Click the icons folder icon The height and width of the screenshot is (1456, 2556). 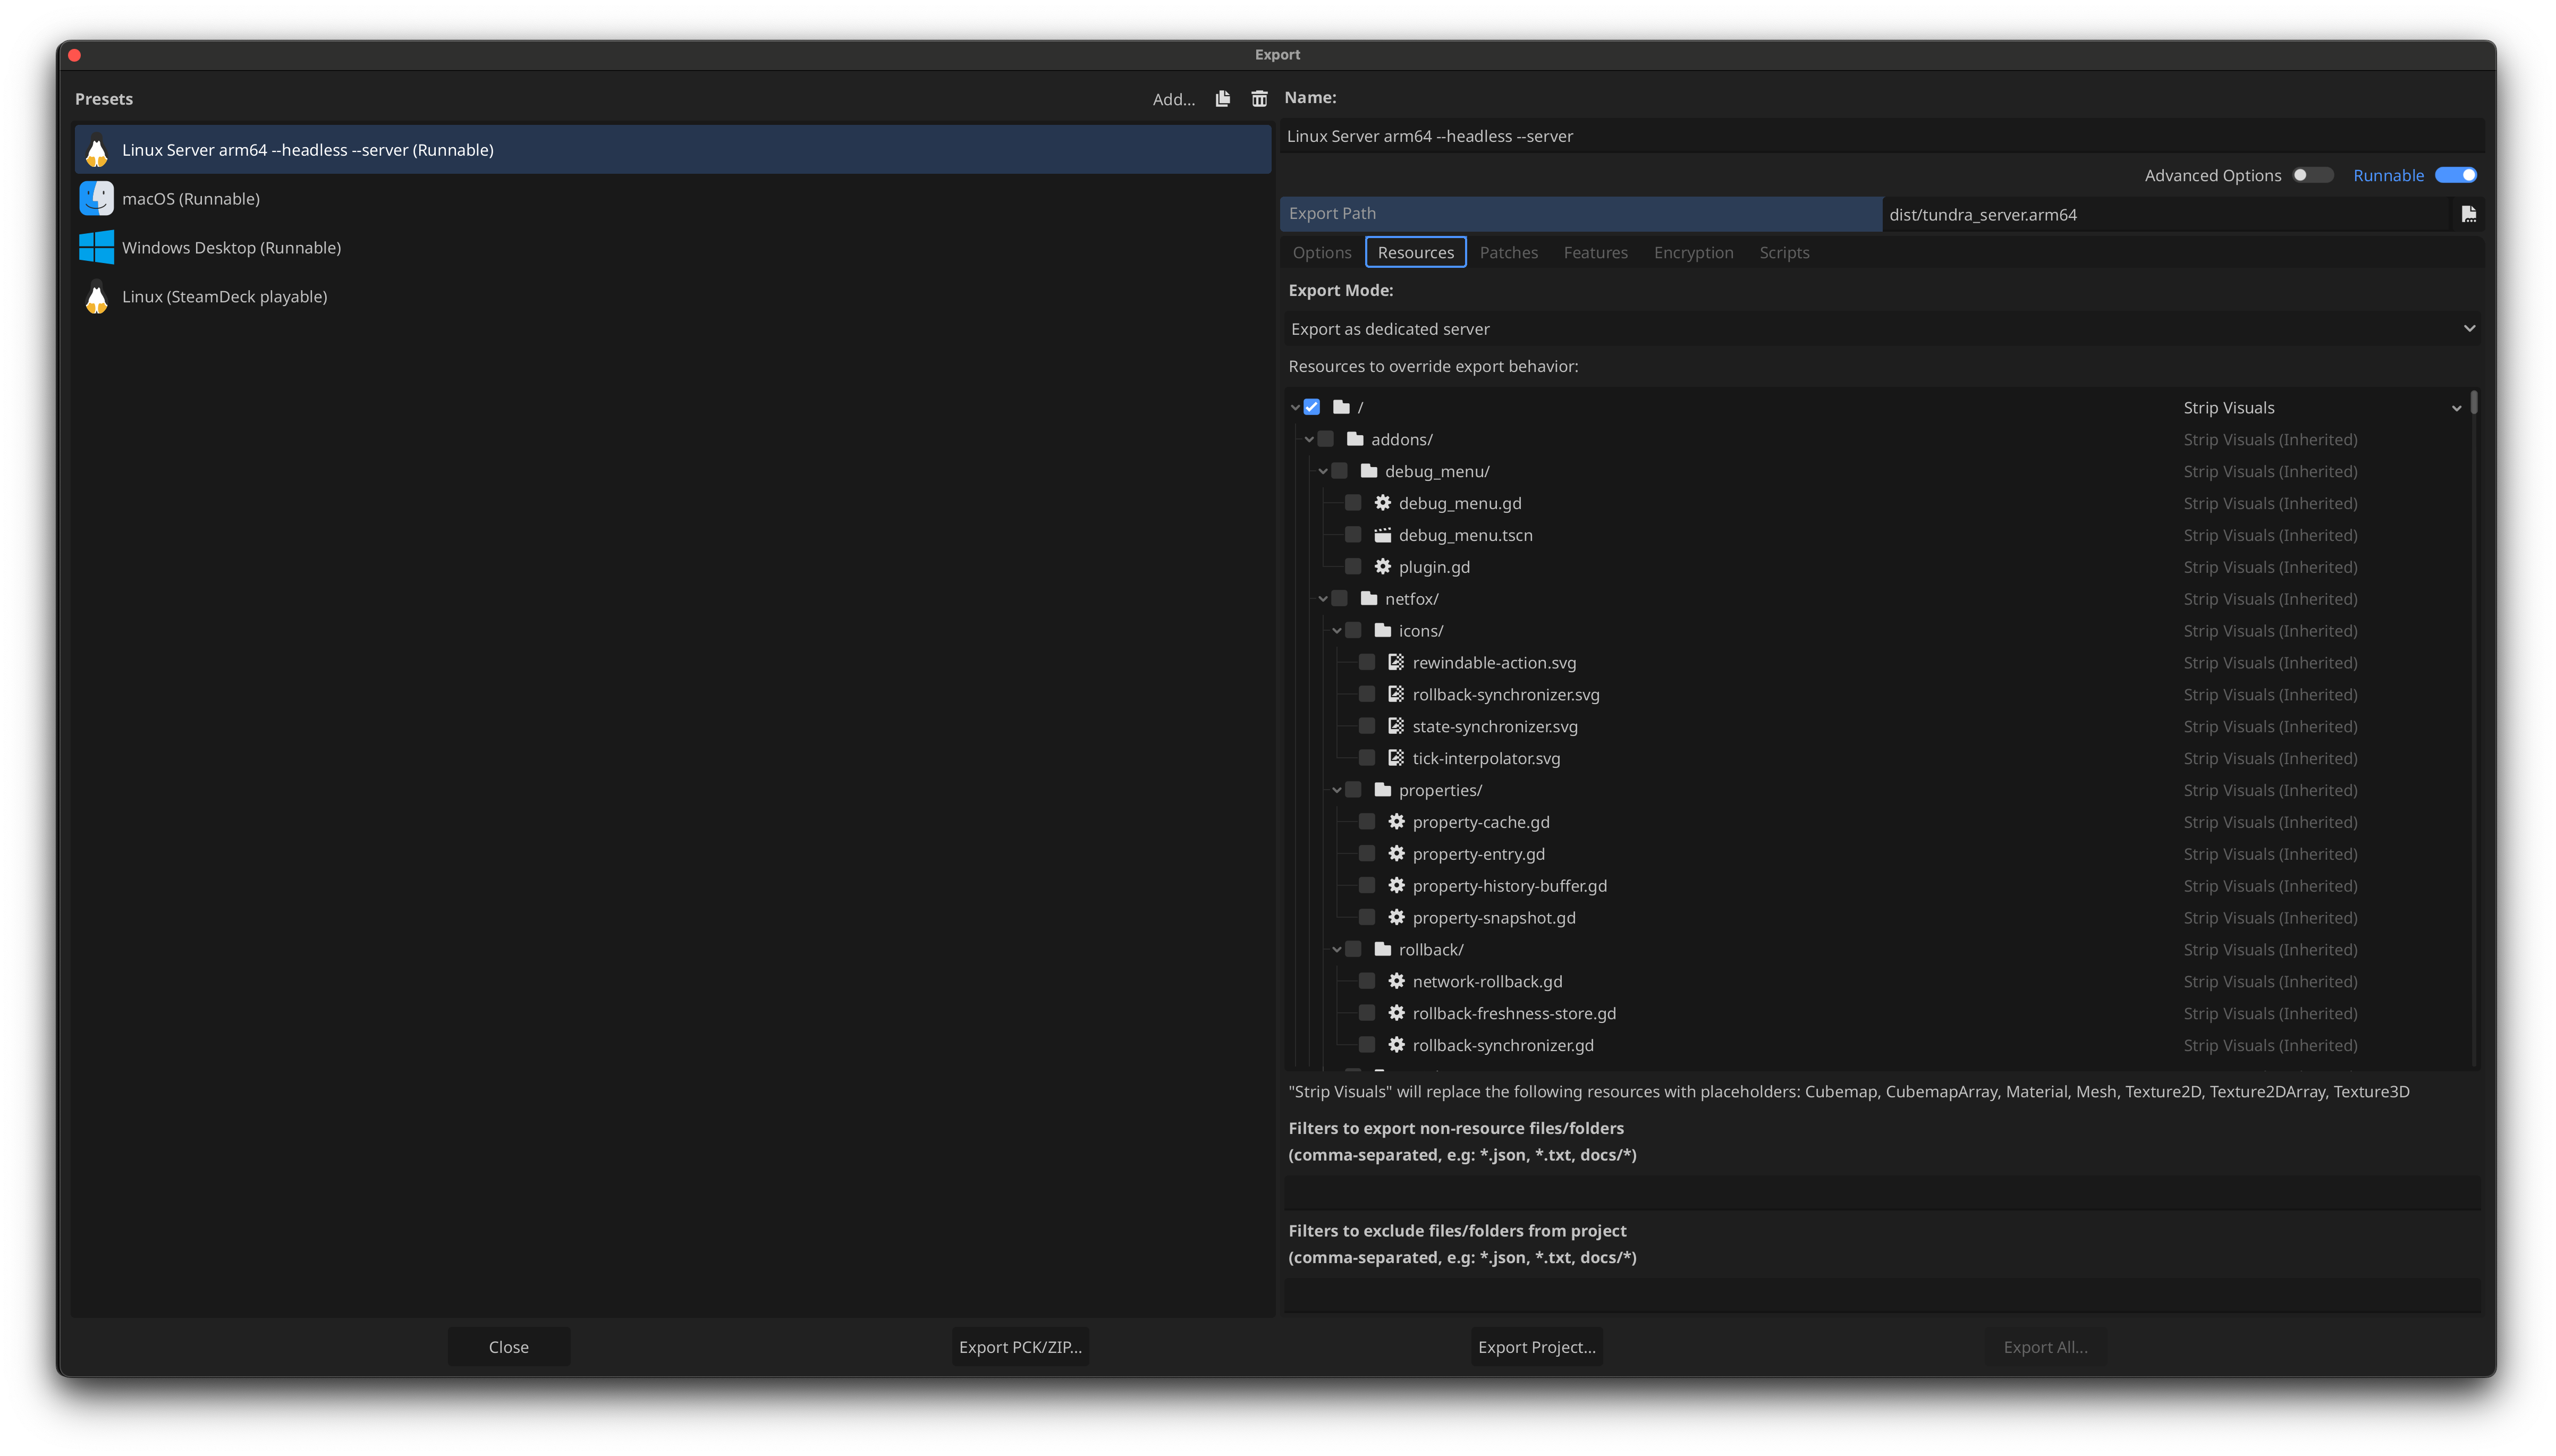point(1383,630)
